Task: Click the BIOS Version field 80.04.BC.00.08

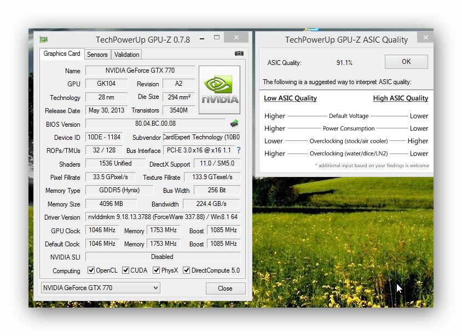Action: pos(155,123)
